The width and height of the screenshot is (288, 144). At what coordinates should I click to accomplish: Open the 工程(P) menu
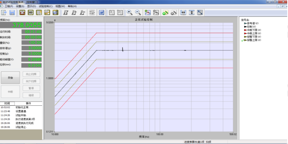point(9,6)
